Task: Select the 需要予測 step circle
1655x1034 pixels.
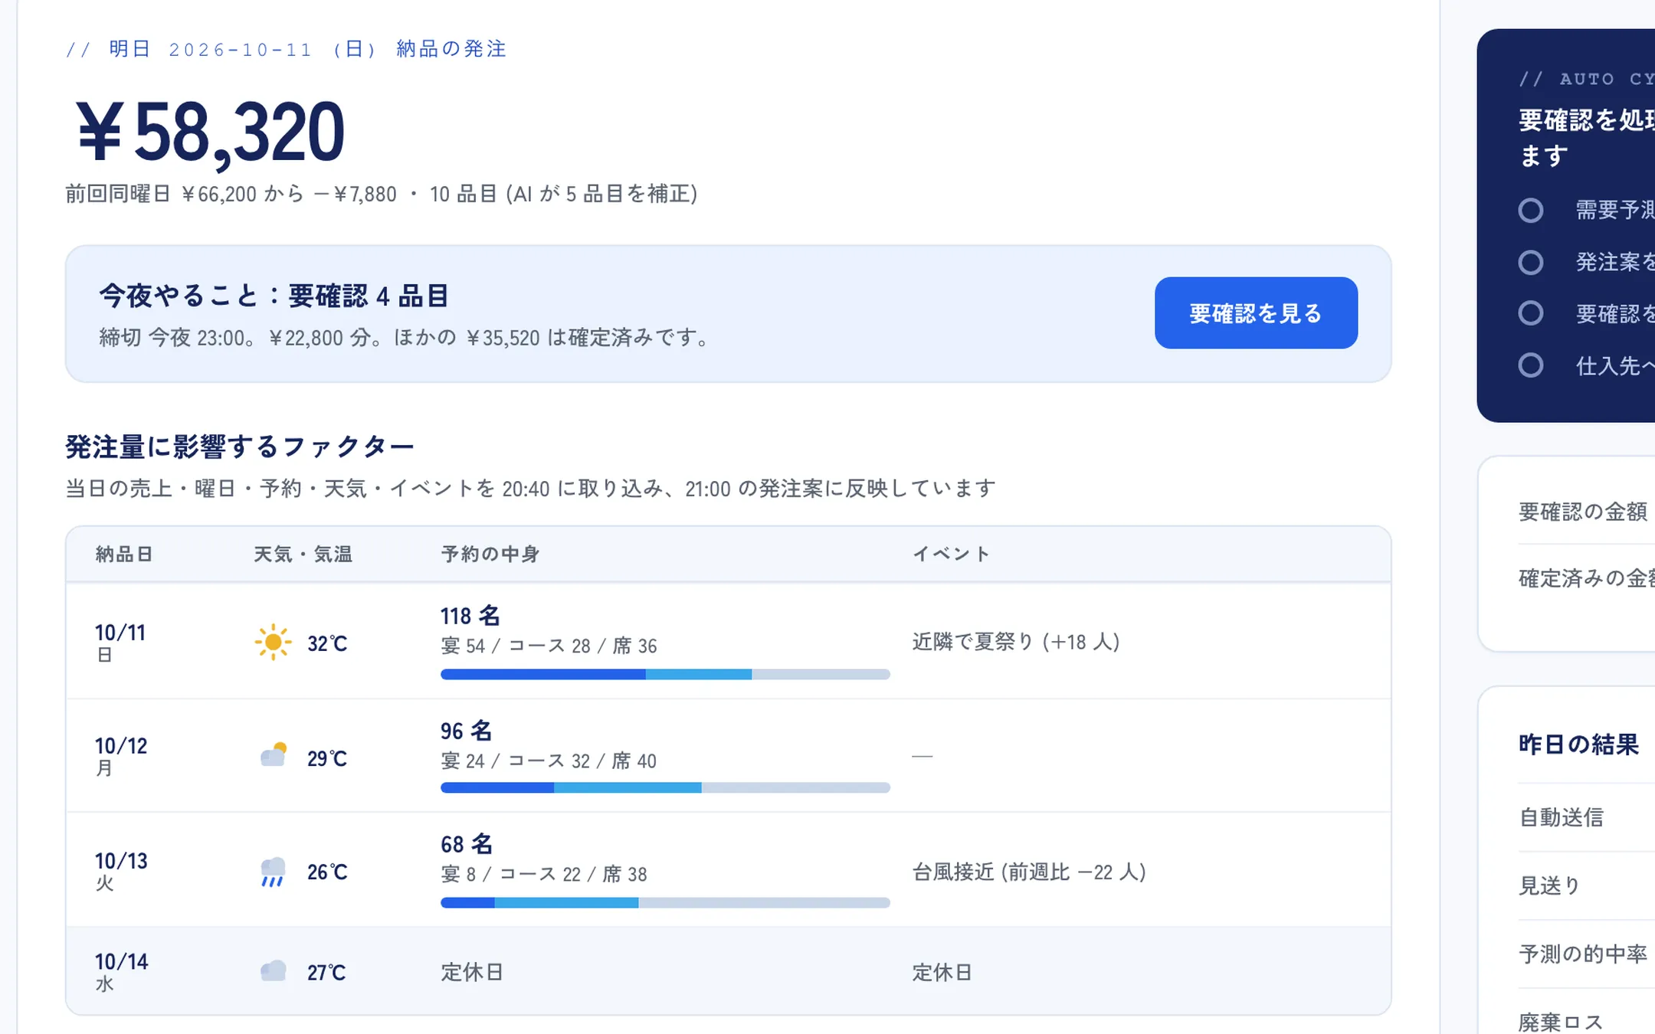Action: click(1530, 210)
